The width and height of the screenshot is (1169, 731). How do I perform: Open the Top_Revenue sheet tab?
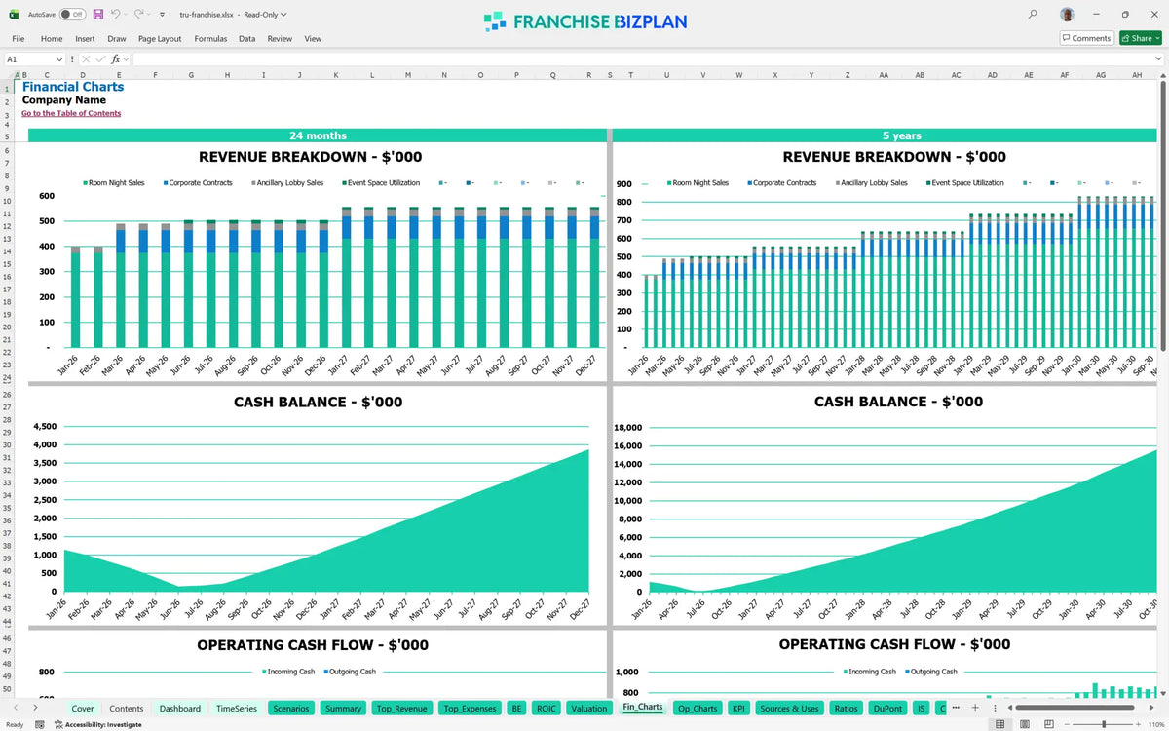tap(402, 709)
